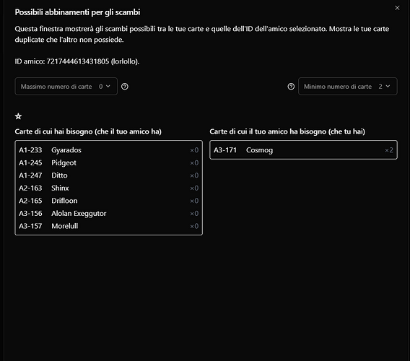The height and width of the screenshot is (361, 410).
Task: Close the trade matches dialog
Action: click(397, 8)
